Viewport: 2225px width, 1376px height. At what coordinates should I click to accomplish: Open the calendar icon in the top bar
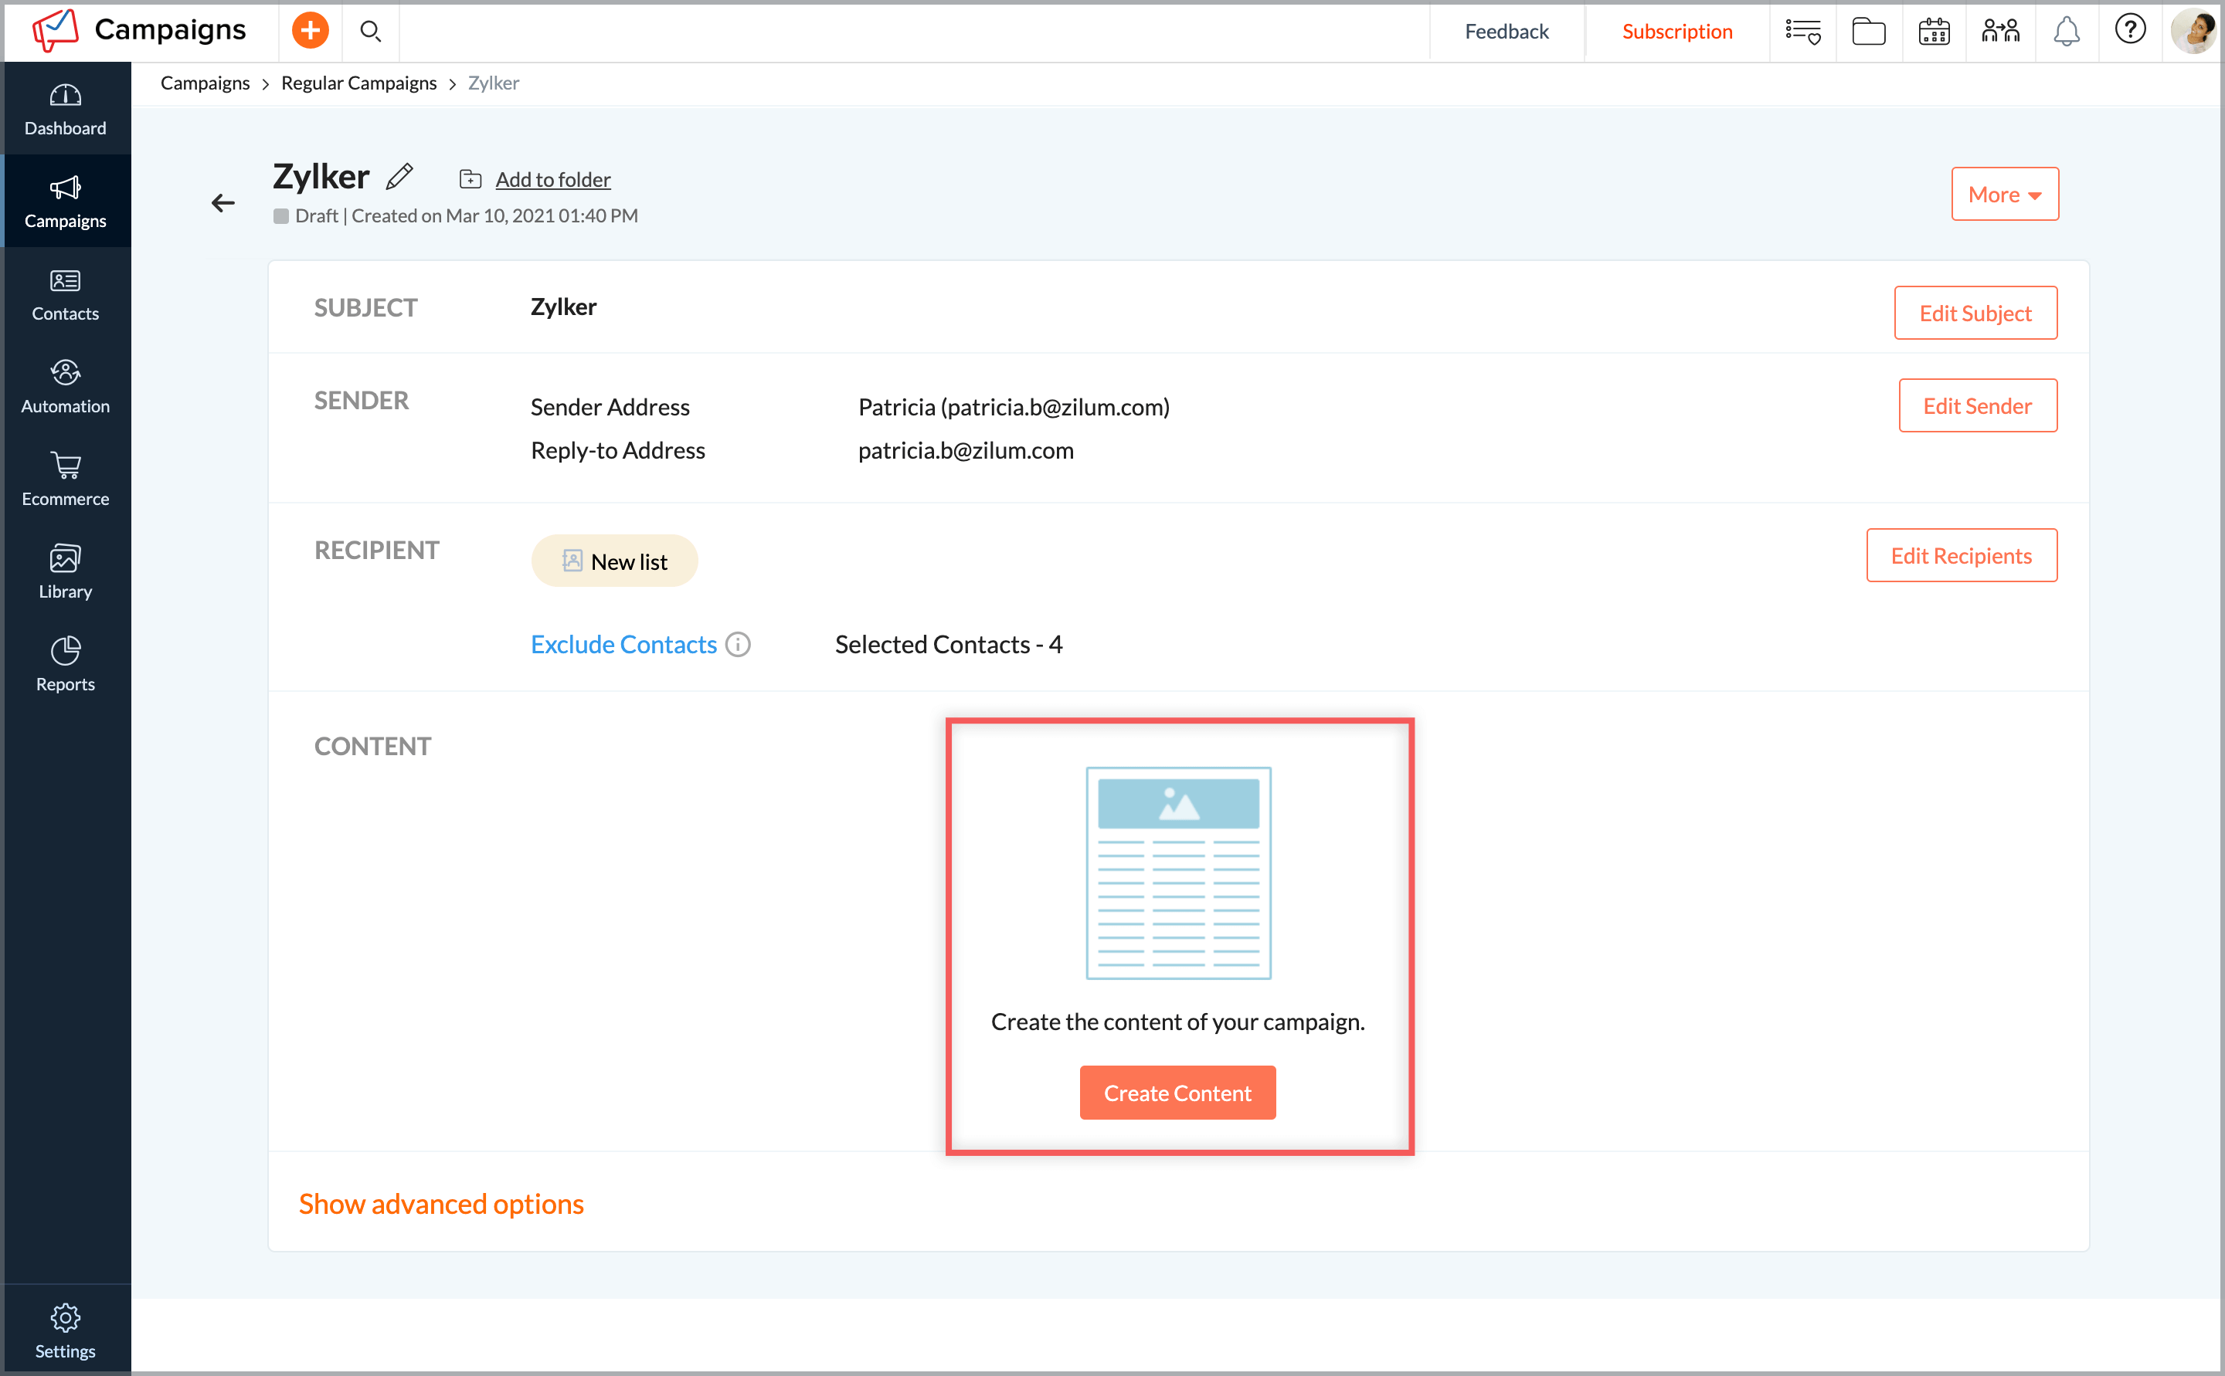point(1934,31)
